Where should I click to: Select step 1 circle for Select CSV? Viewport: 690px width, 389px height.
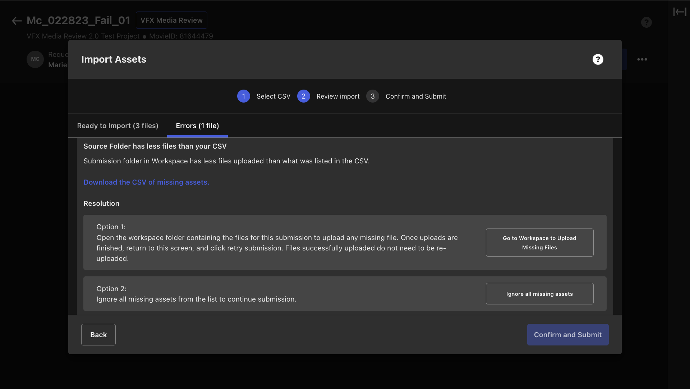[x=243, y=96]
